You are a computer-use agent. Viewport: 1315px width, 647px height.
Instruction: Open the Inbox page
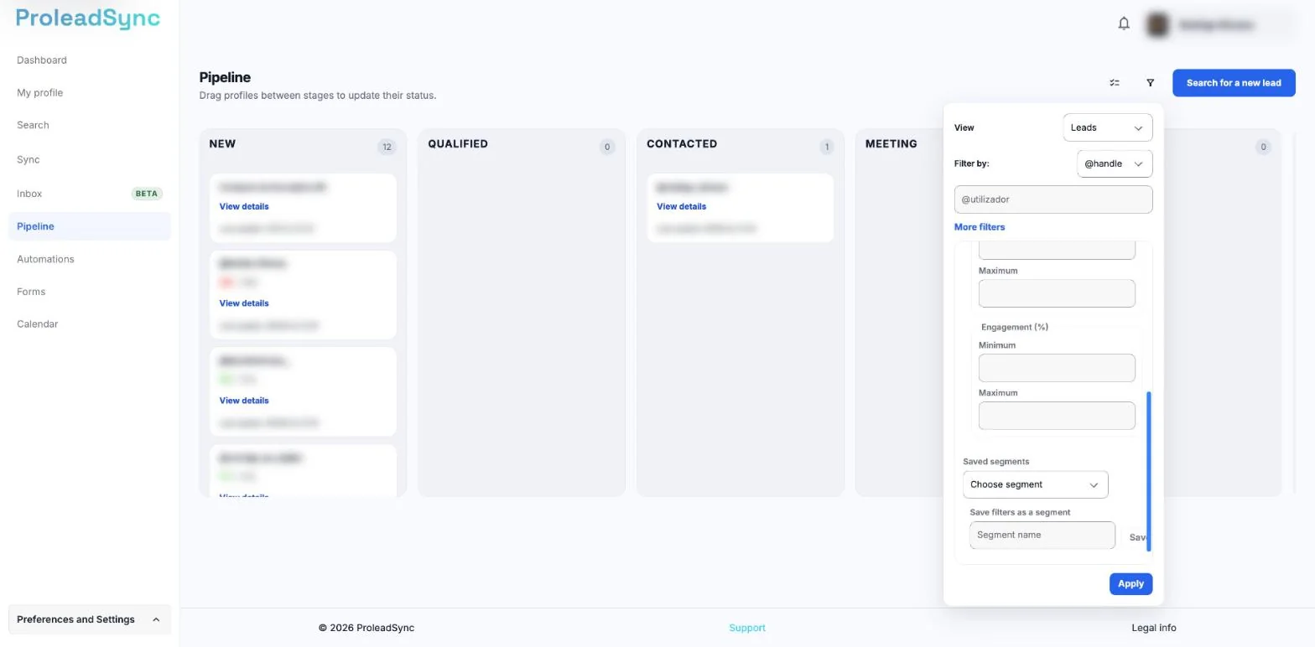tap(29, 194)
